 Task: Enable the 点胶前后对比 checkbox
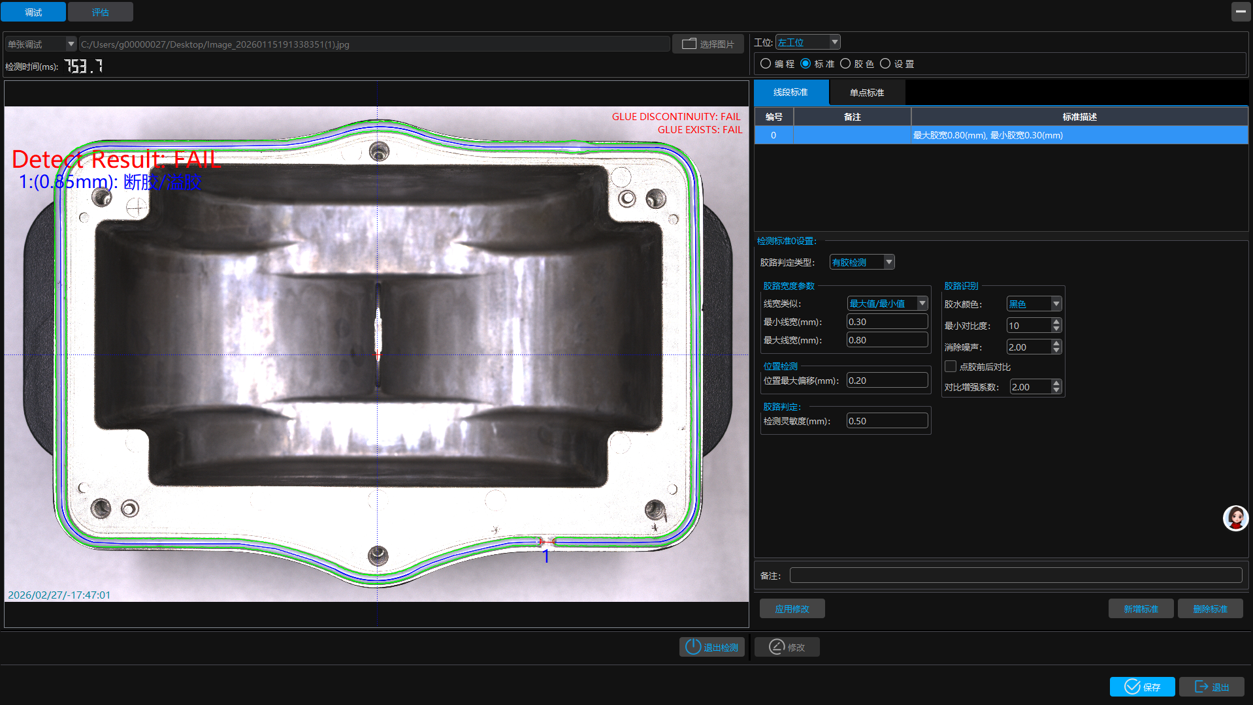(951, 367)
